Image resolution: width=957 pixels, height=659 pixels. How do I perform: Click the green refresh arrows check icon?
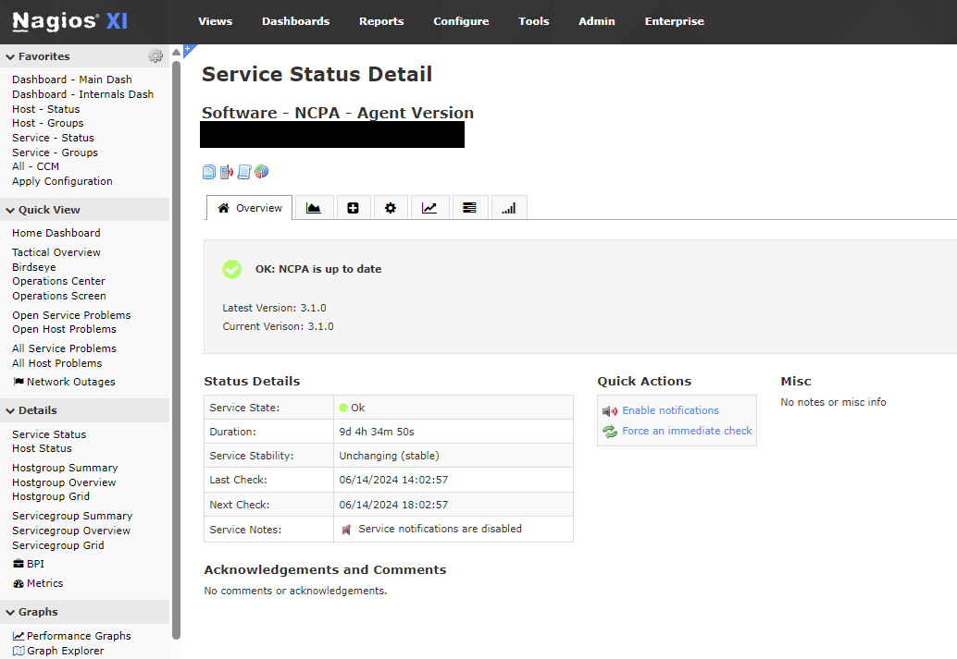click(610, 432)
